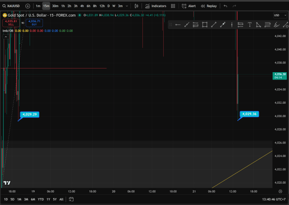The image size is (289, 205).
Task: Select the disjoint channel drawing tool
Action: coord(240,25)
